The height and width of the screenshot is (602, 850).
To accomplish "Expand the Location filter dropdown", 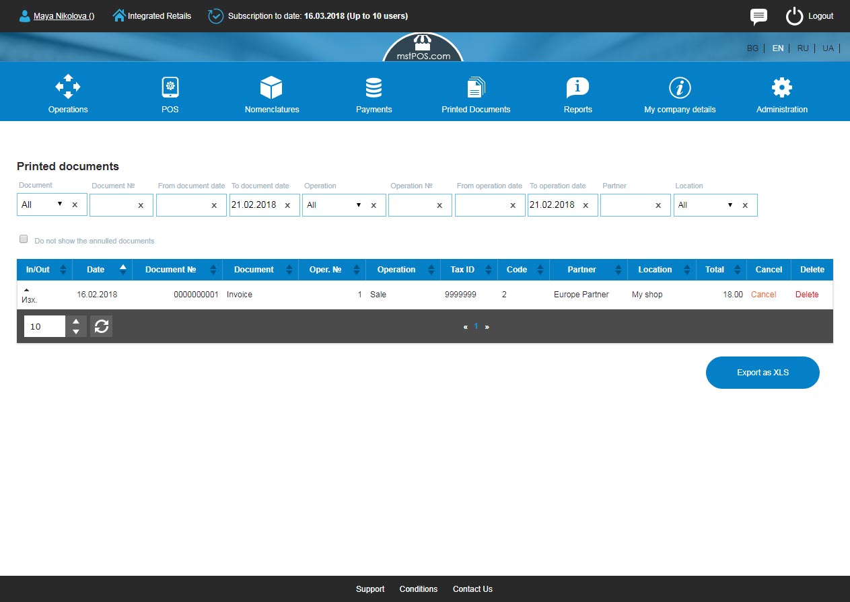I will click(705, 204).
